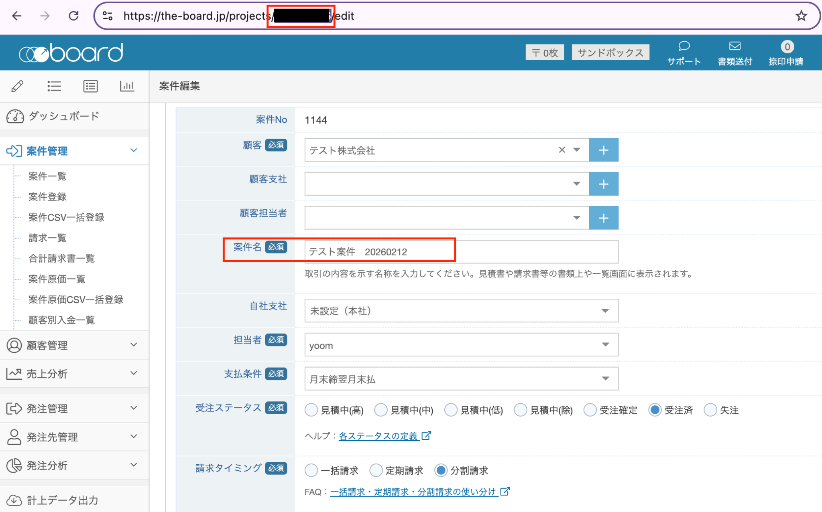Open the サポート chat icon
The image size is (822, 512).
(684, 47)
